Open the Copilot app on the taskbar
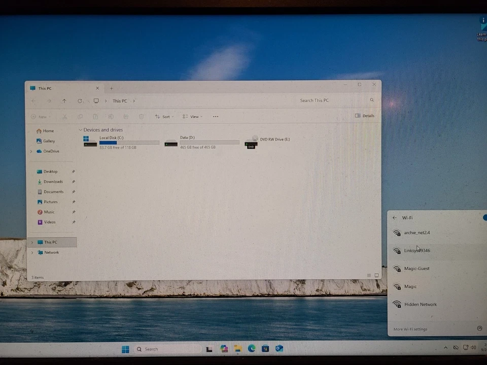Image resolution: width=487 pixels, height=365 pixels. click(224, 349)
